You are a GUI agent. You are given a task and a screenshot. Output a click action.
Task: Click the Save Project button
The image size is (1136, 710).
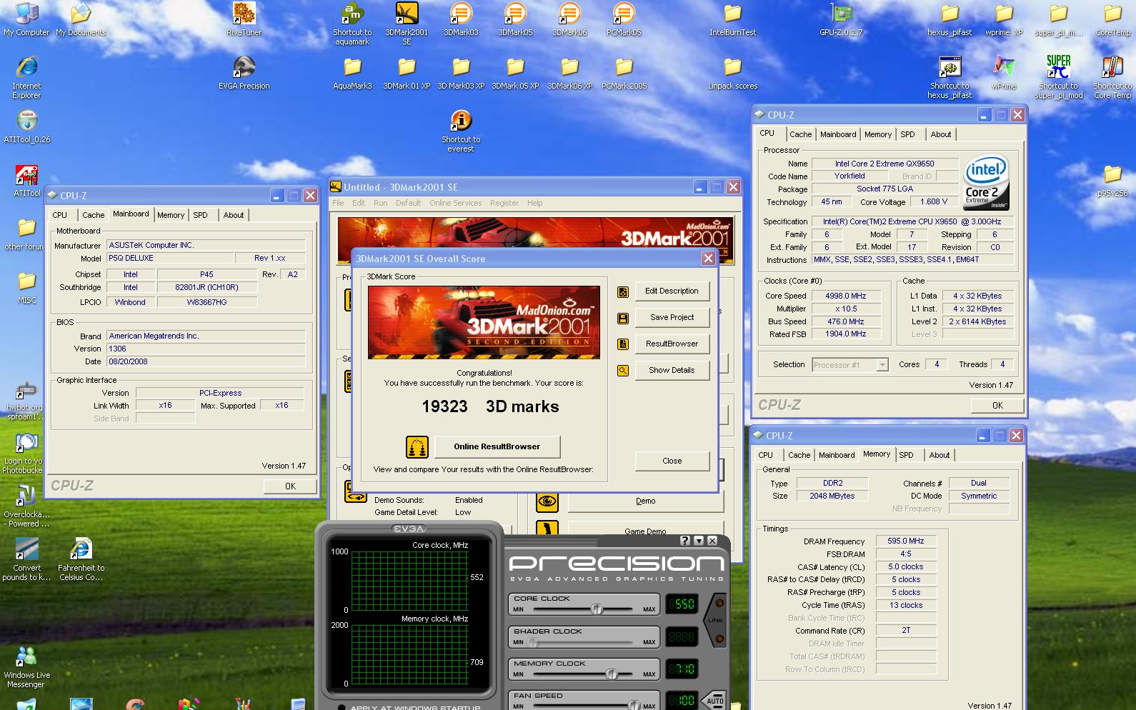coord(672,318)
